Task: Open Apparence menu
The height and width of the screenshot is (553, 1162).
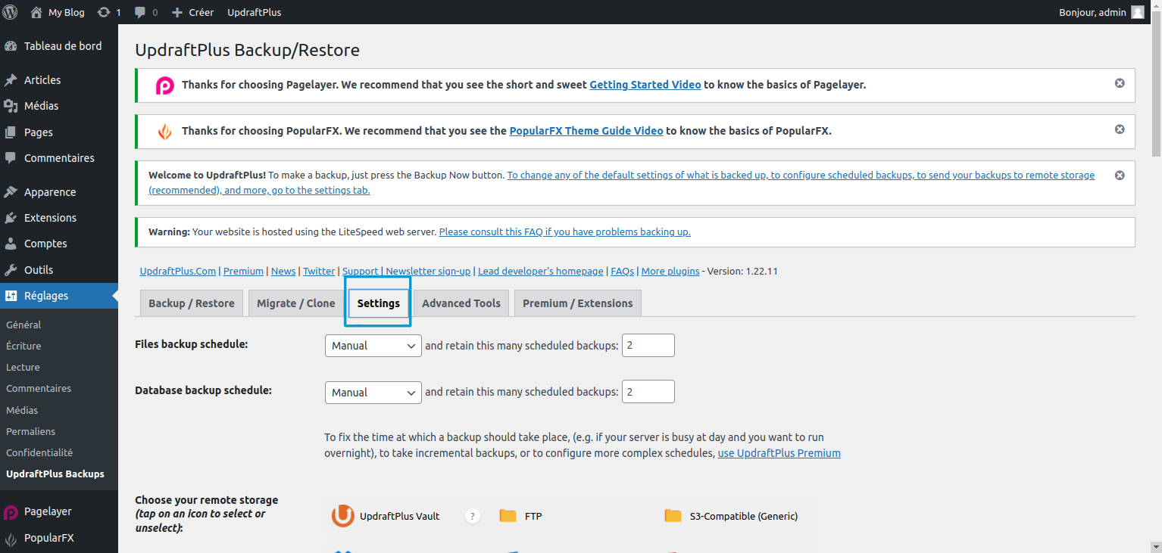Action: (59, 192)
